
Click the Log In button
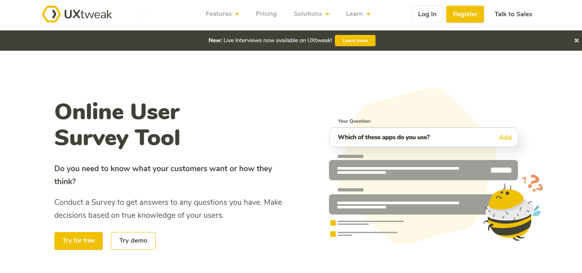(427, 14)
